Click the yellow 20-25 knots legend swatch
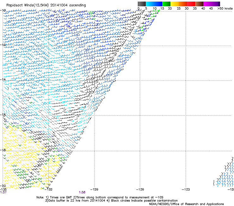234x206 pixels. 175,4
